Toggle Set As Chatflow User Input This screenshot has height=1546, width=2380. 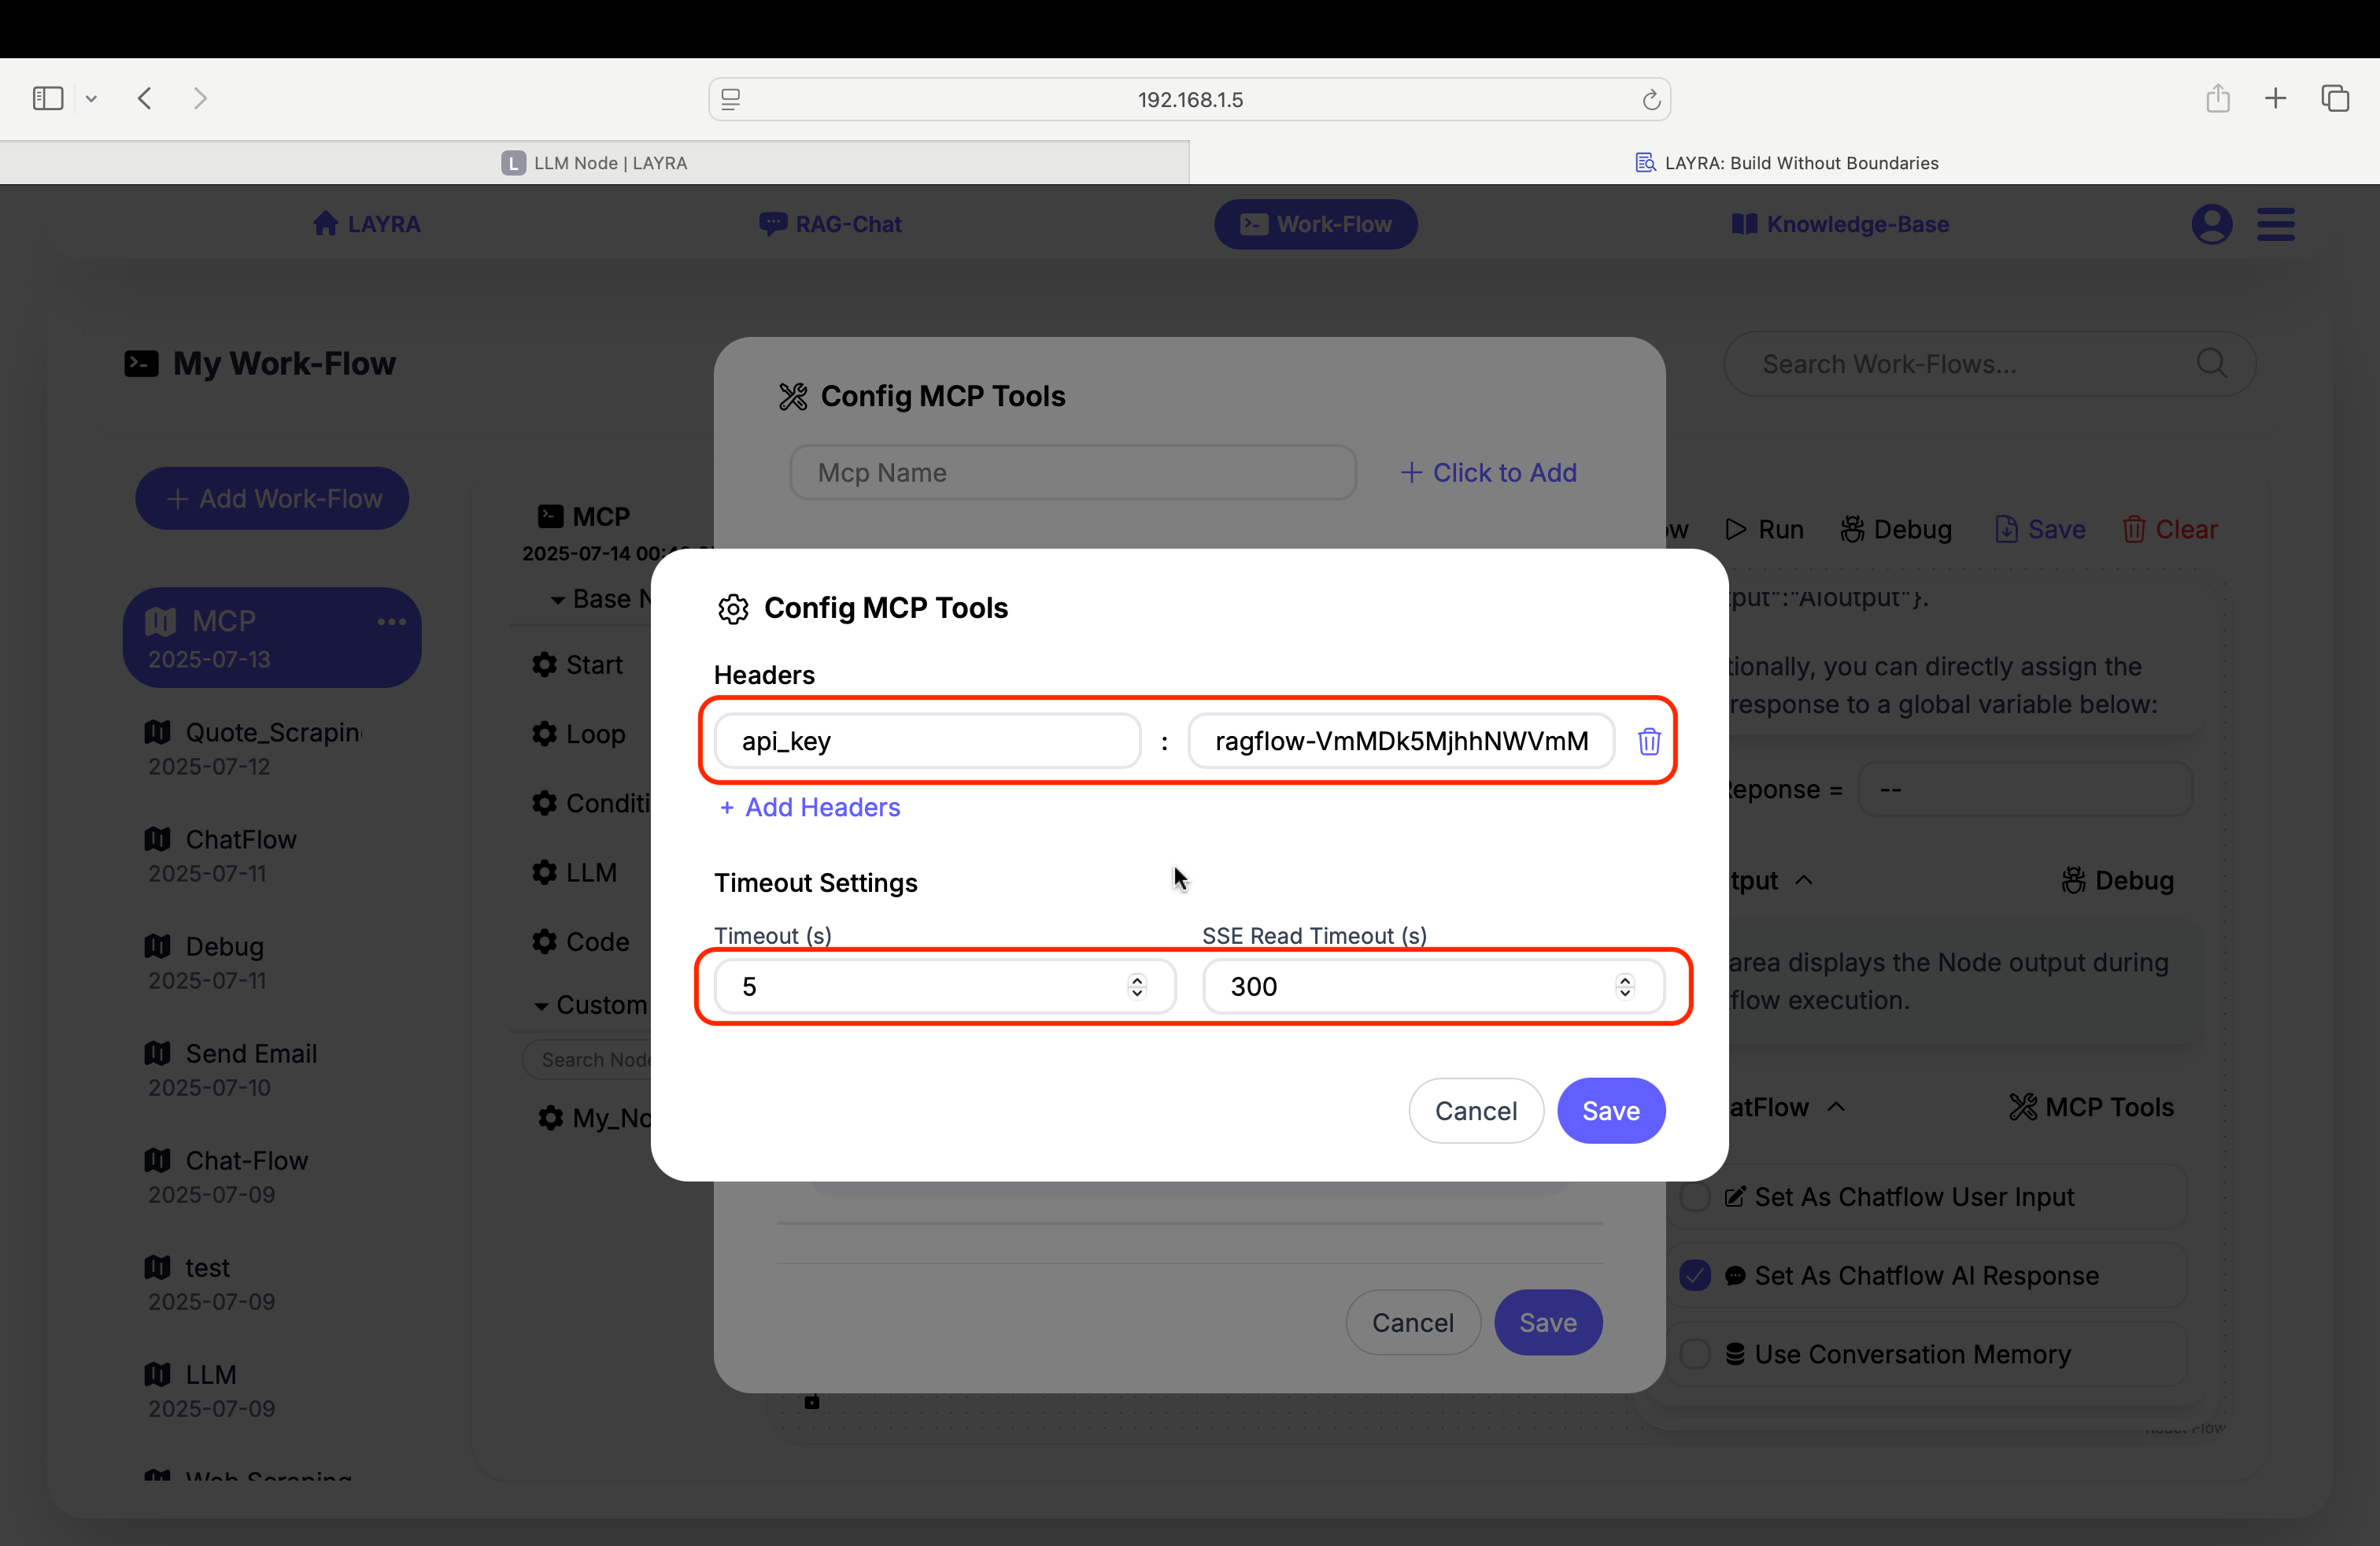tap(1696, 1197)
